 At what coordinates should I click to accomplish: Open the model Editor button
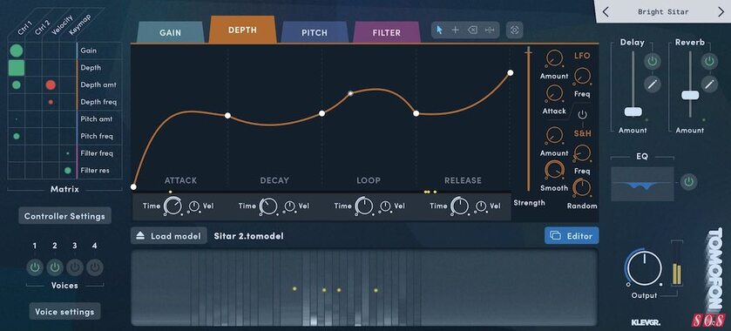(572, 236)
